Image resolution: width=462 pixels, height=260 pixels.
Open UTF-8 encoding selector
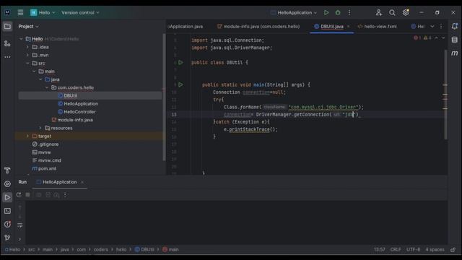click(414, 250)
